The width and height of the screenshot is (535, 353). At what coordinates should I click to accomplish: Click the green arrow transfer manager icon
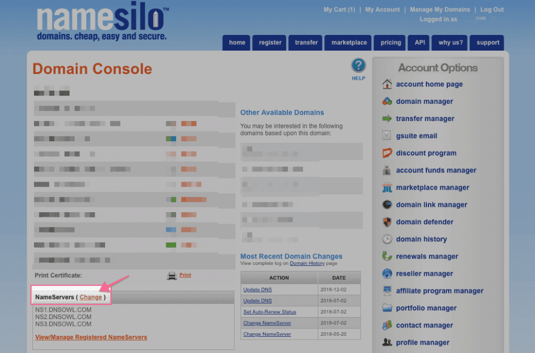tap(387, 118)
